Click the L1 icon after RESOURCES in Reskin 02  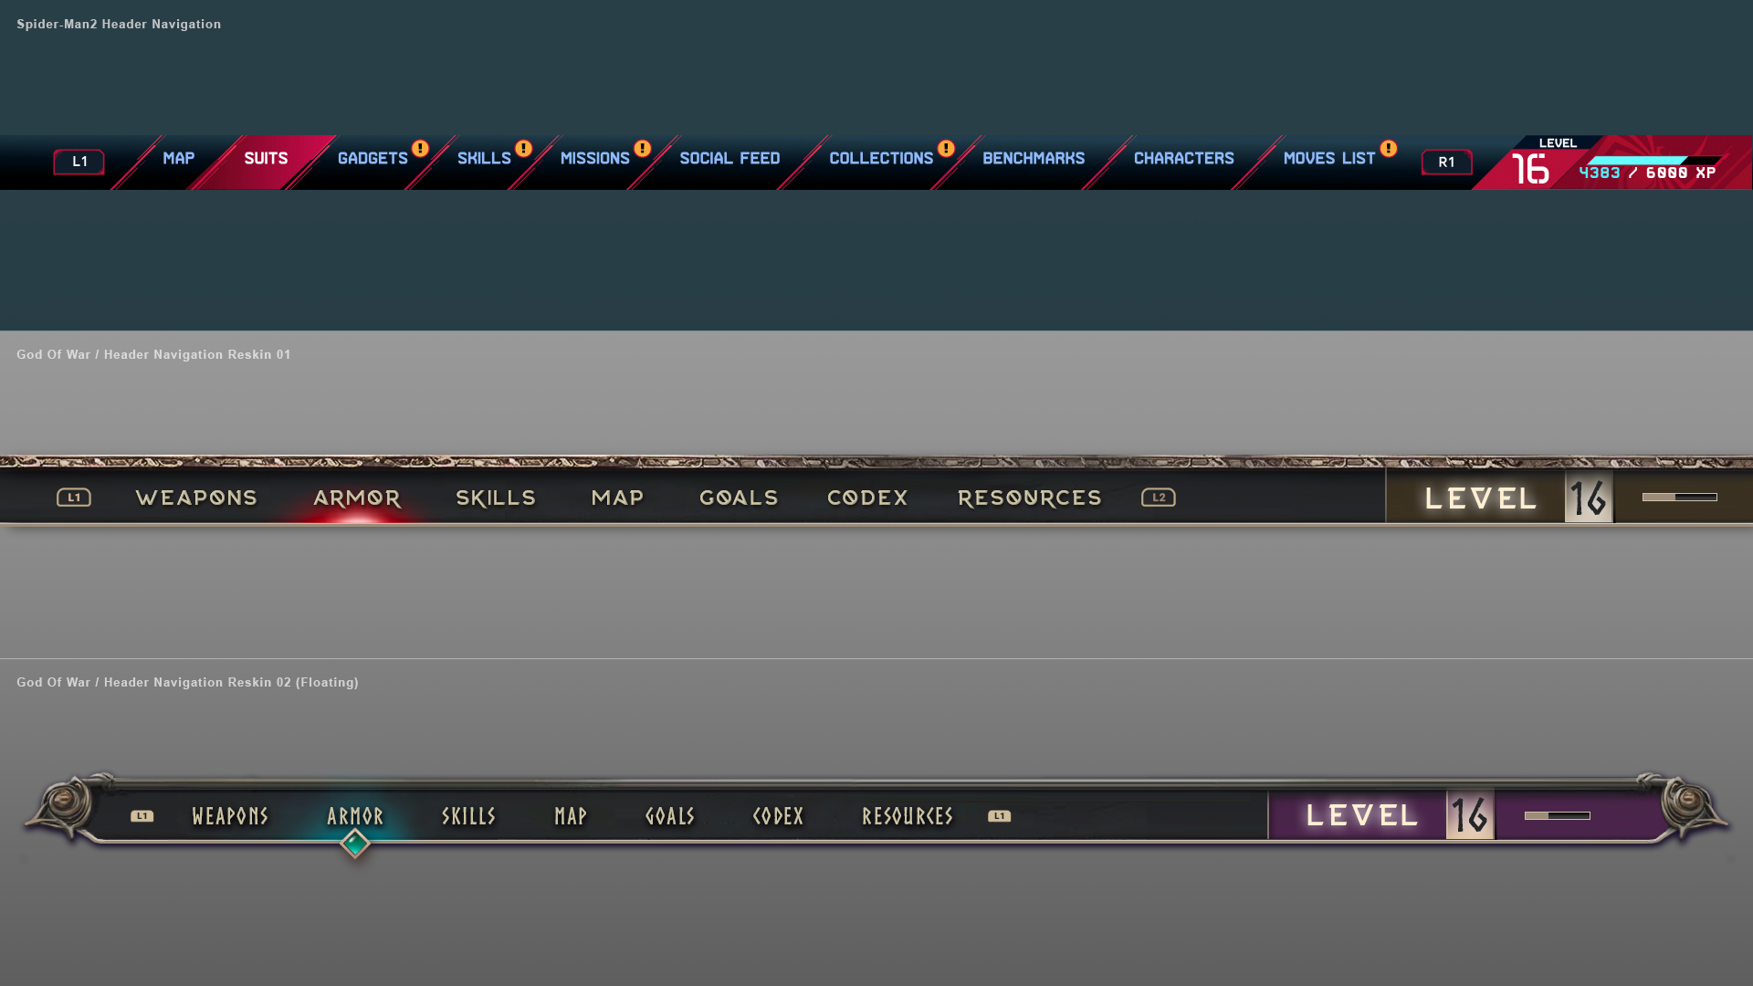[999, 816]
